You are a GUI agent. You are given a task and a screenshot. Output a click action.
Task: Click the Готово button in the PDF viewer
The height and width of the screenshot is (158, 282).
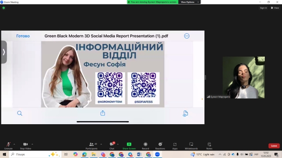click(23, 36)
